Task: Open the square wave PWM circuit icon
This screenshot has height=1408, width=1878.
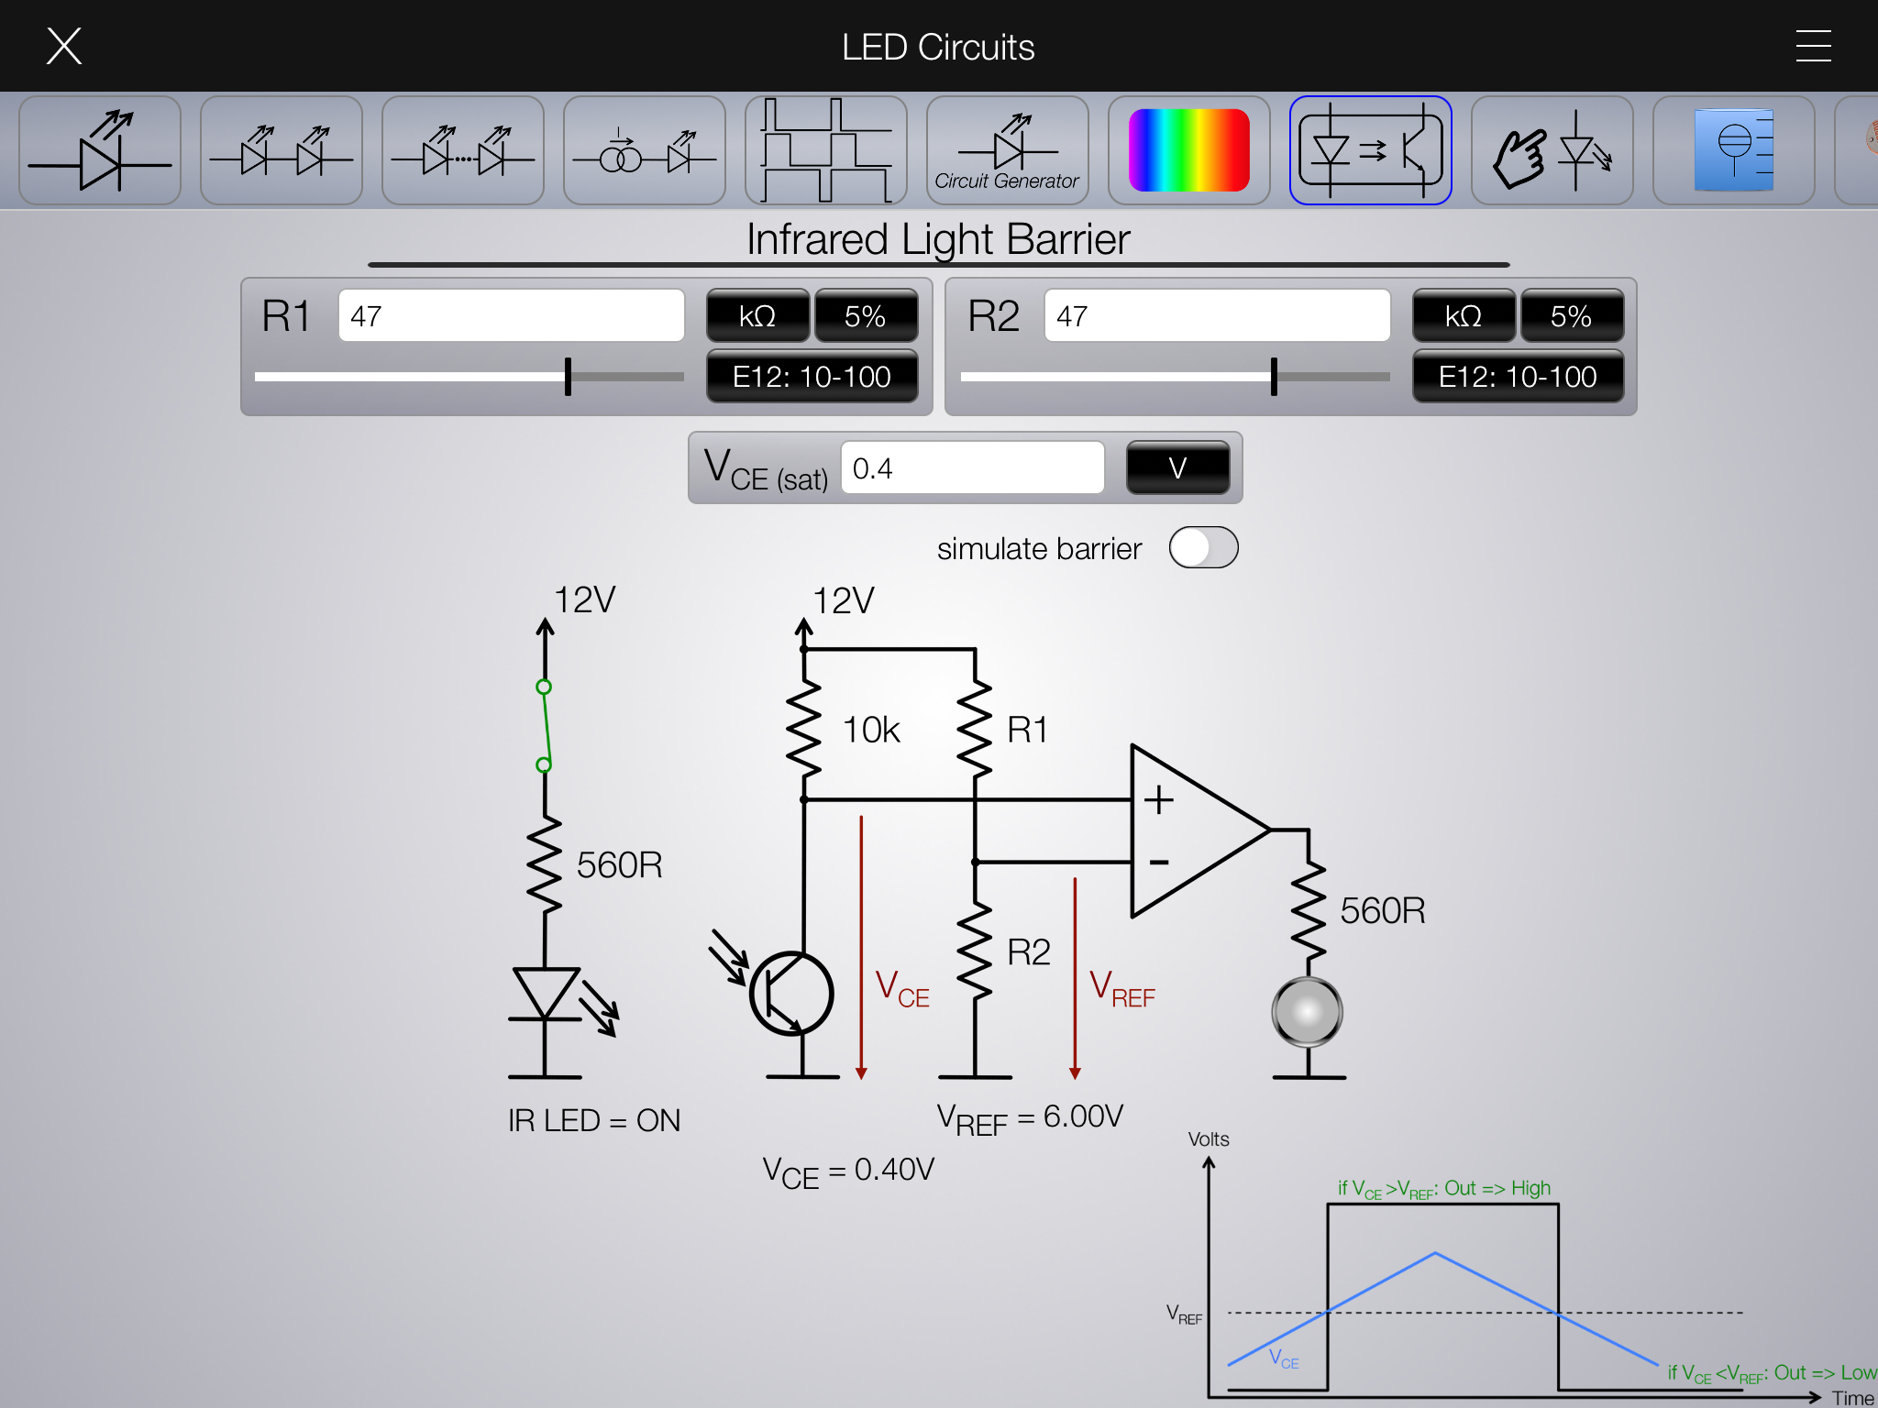Action: tap(825, 150)
